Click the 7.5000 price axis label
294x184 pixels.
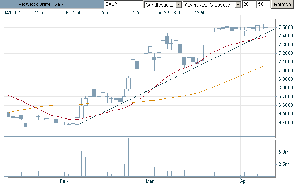point(286,27)
